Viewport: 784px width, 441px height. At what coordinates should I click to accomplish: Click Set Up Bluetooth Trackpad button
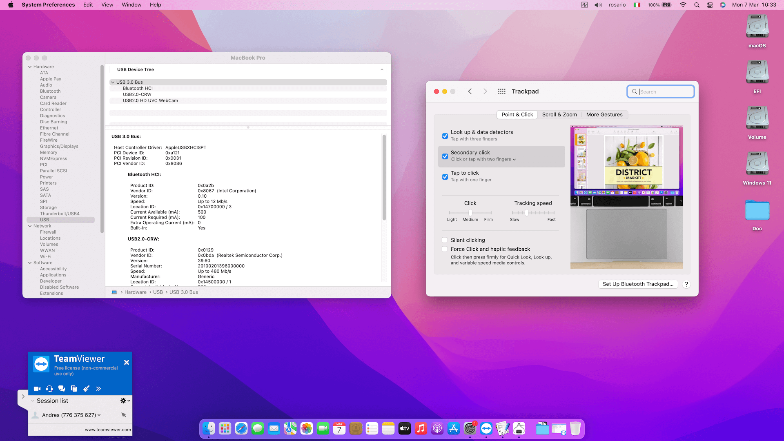pyautogui.click(x=638, y=284)
